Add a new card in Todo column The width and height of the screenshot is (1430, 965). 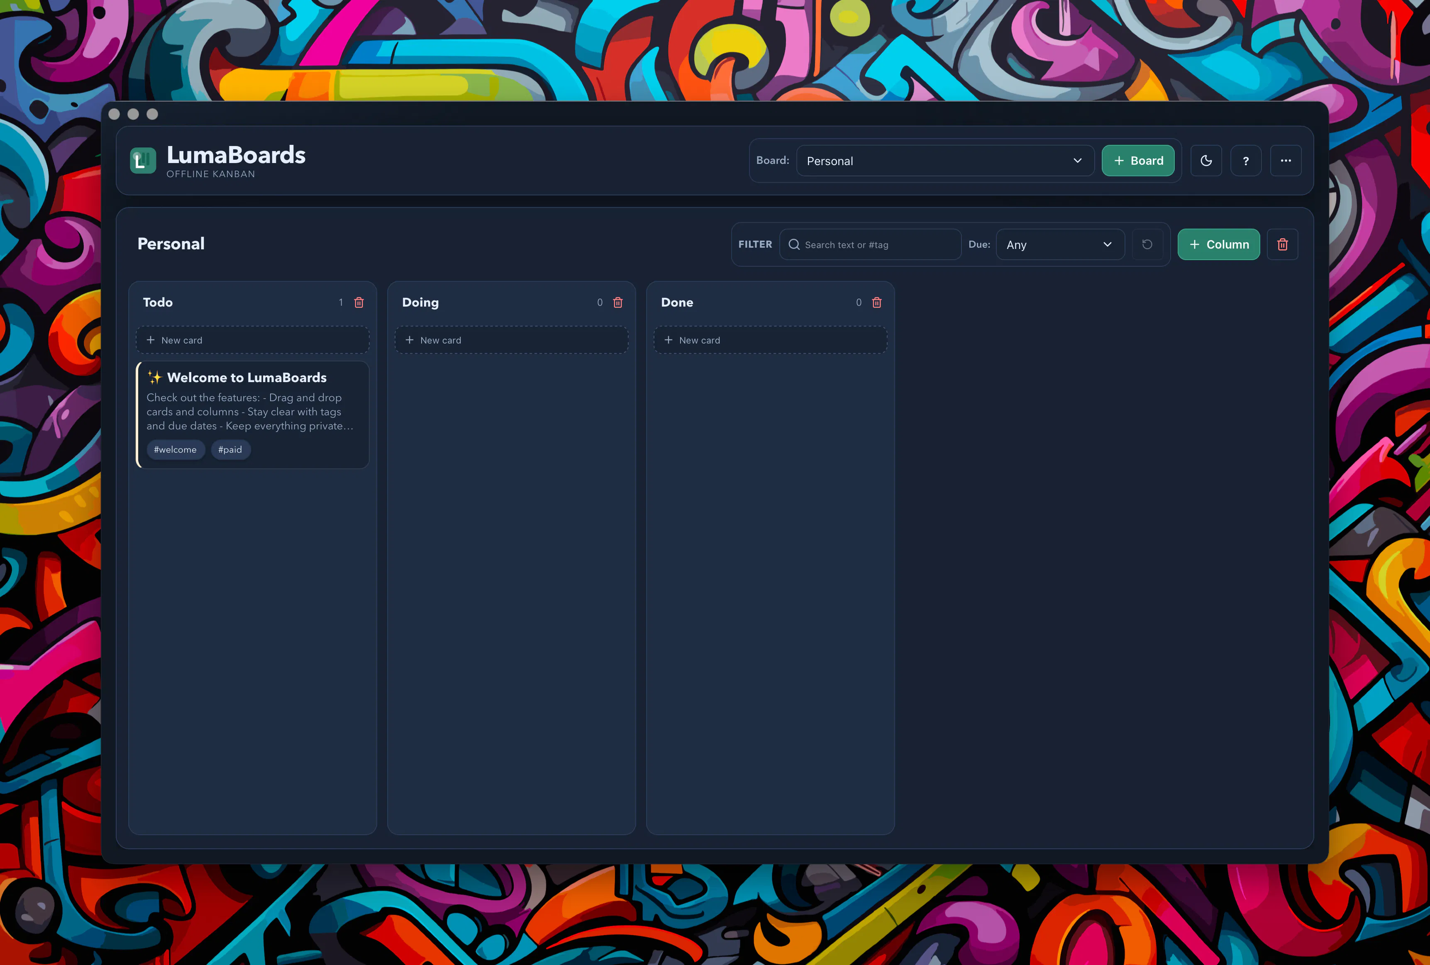click(x=252, y=340)
